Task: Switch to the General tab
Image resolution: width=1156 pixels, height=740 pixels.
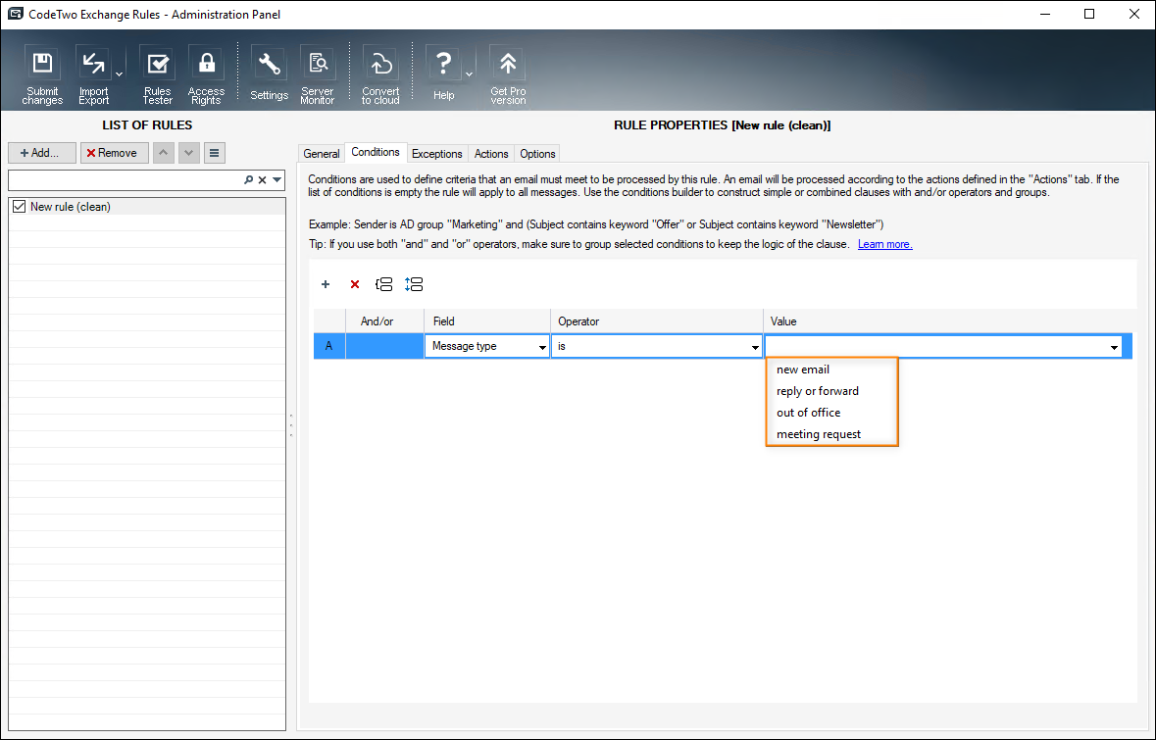Action: click(x=322, y=153)
